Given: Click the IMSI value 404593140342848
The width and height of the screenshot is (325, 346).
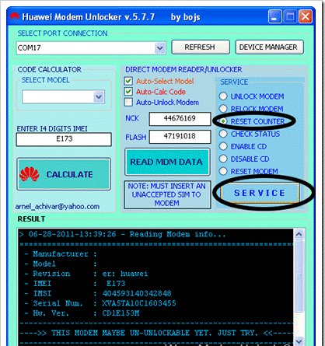Looking at the screenshot, I should click(x=137, y=293).
